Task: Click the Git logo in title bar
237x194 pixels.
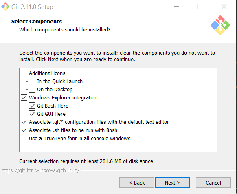Action: tap(5, 7)
